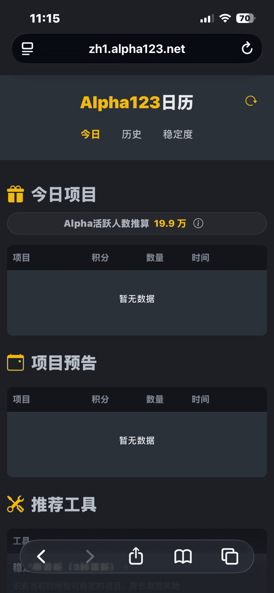
Task: Switch to the 历史 tab
Action: point(132,134)
